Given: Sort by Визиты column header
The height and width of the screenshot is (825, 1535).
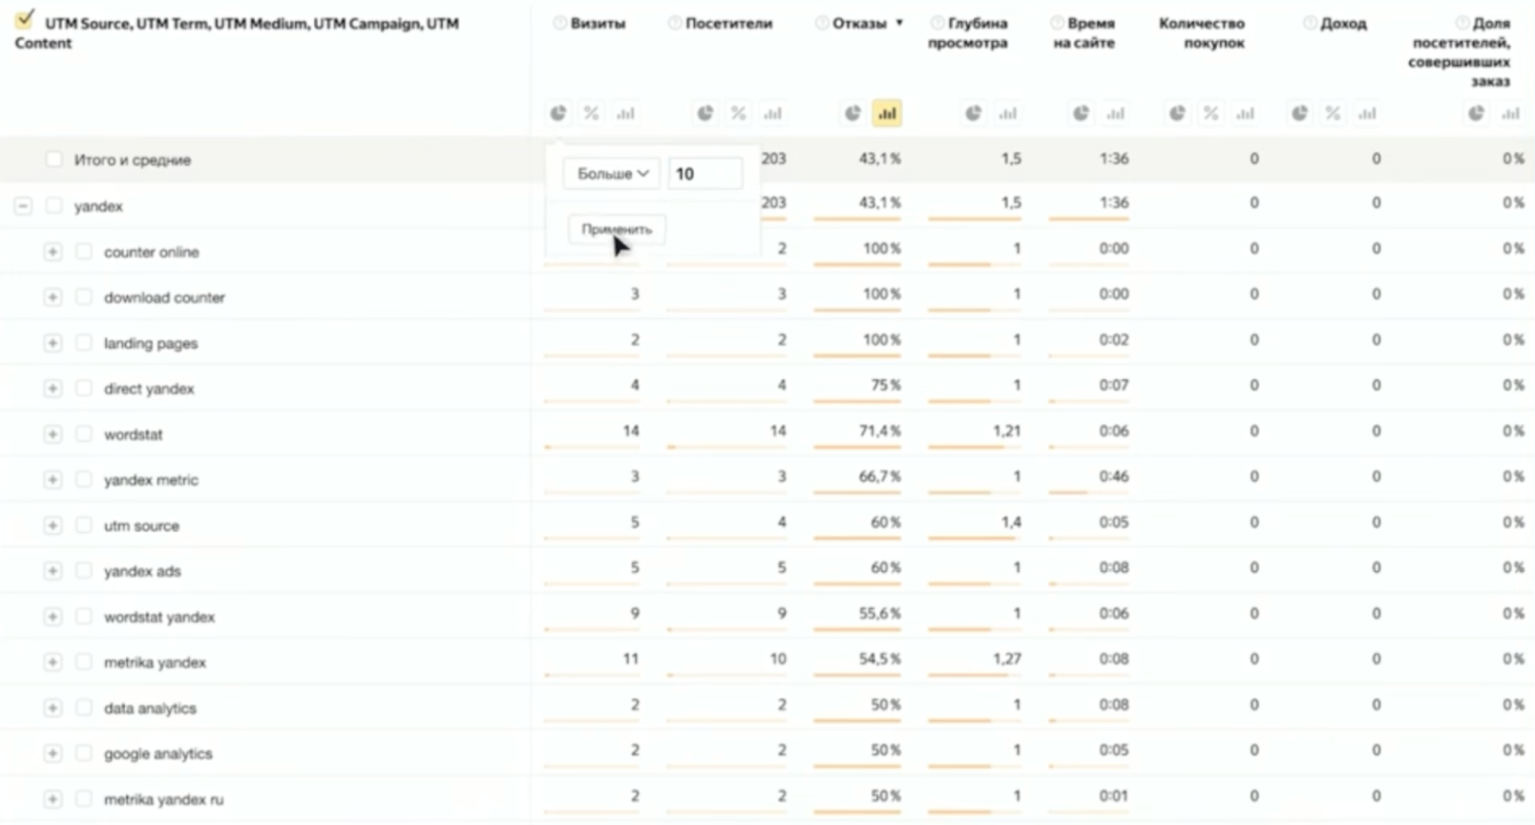Looking at the screenshot, I should pos(598,23).
